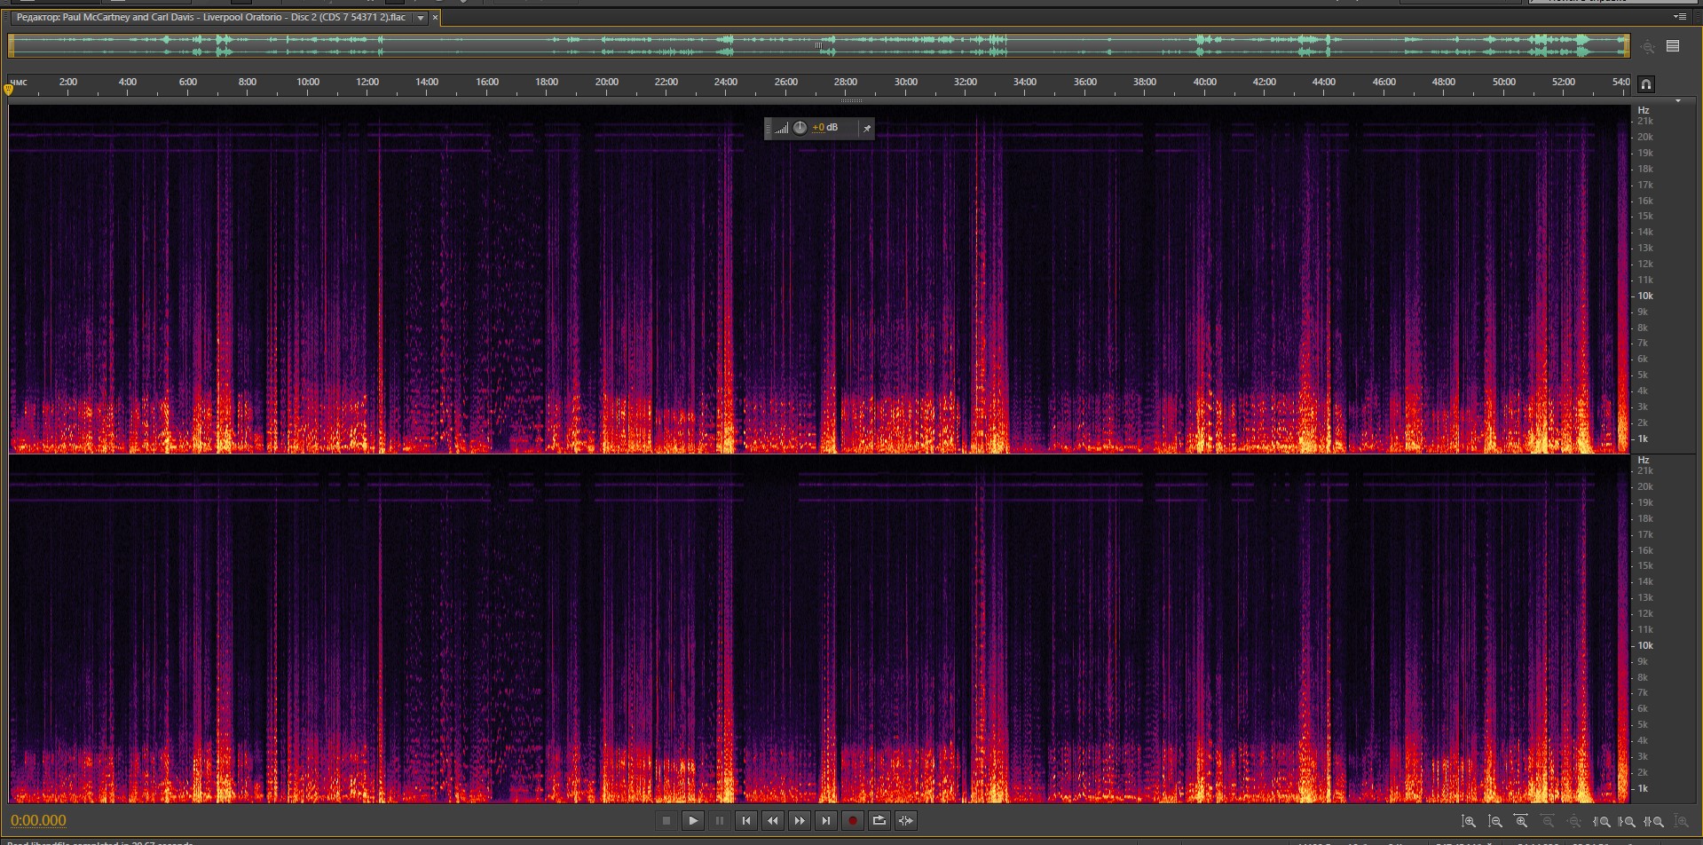Click the Stop playback button
Viewport: 1703px width, 845px height.
666,821
